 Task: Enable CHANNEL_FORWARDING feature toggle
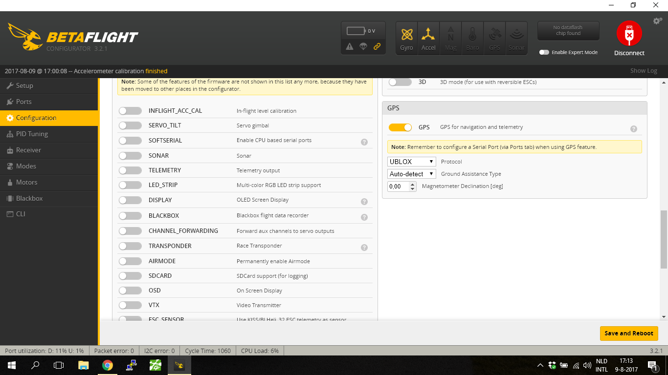pyautogui.click(x=130, y=231)
